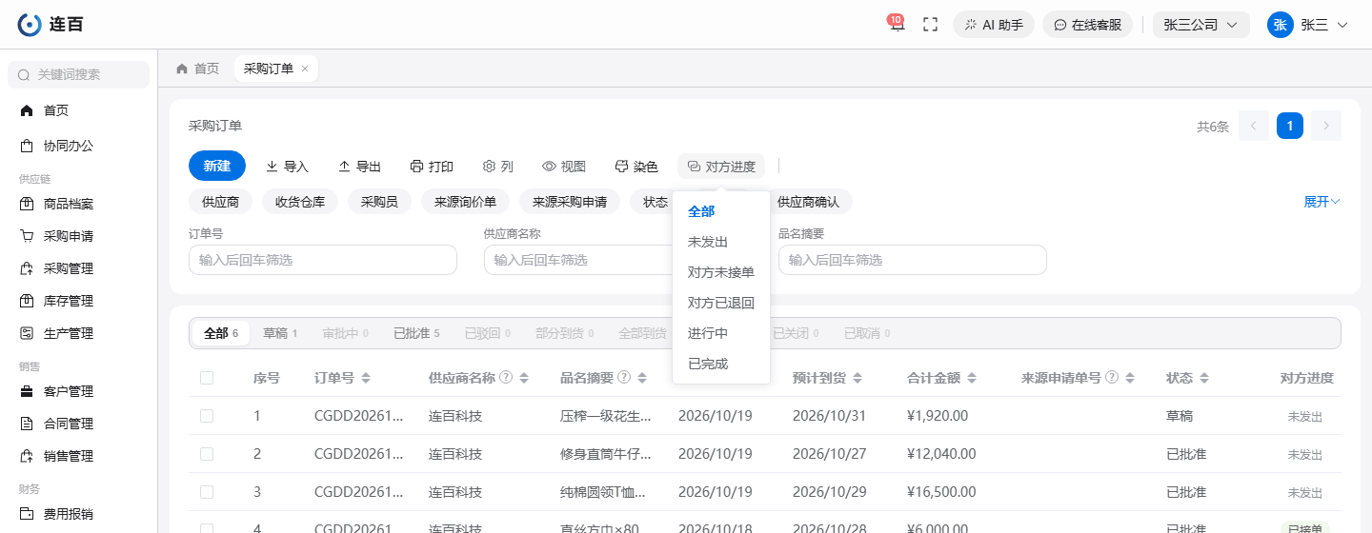Expand more filters with 展开

tap(1322, 202)
